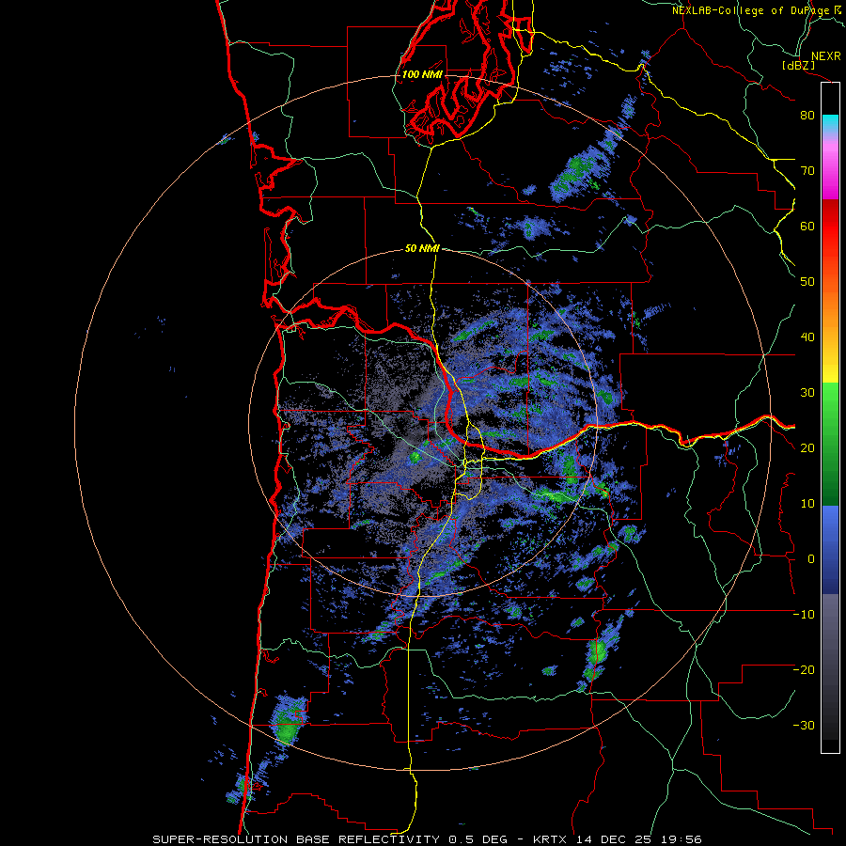Click the red segment of the color bar
Screen dimensions: 846x846
pyautogui.click(x=830, y=227)
